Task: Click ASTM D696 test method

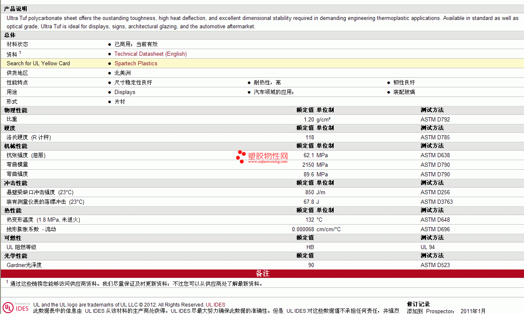Action: (x=435, y=229)
